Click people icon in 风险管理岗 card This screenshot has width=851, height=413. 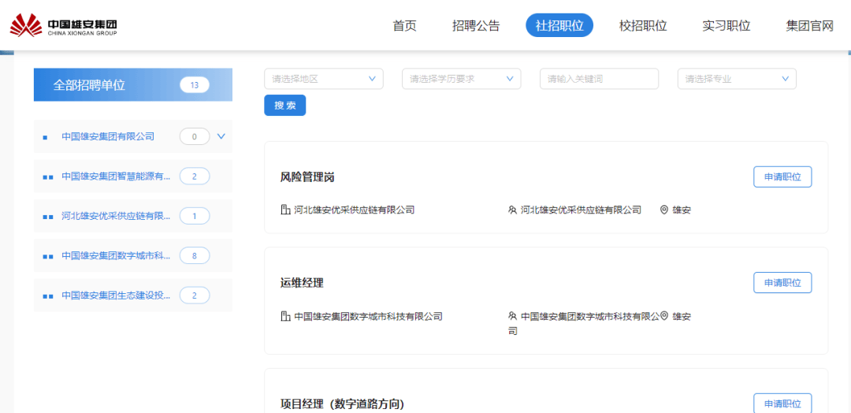pyautogui.click(x=512, y=210)
